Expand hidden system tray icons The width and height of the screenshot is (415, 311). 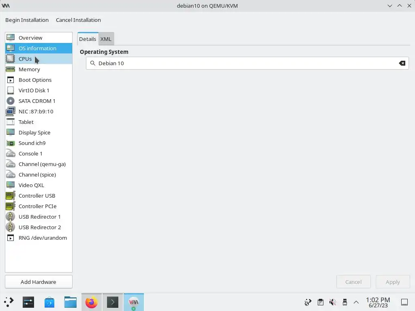[356, 302]
